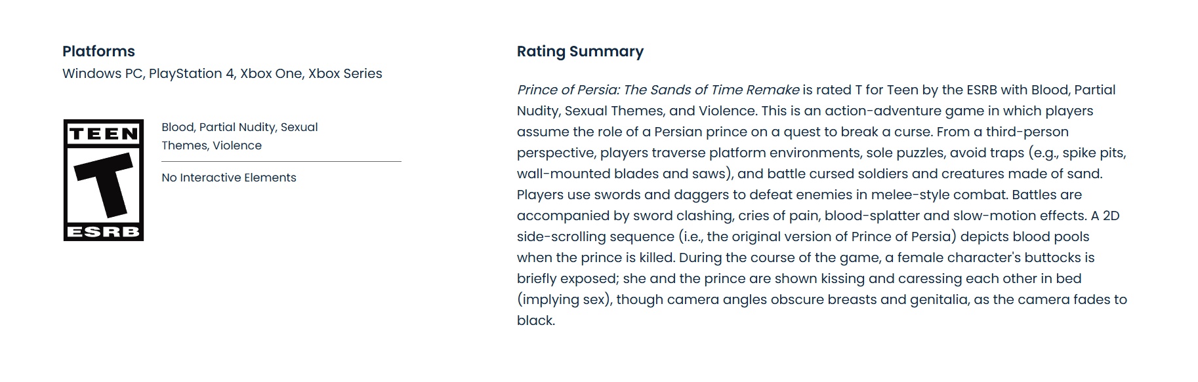Click the large T letter in rating badge
The width and height of the screenshot is (1198, 382).
(x=105, y=185)
